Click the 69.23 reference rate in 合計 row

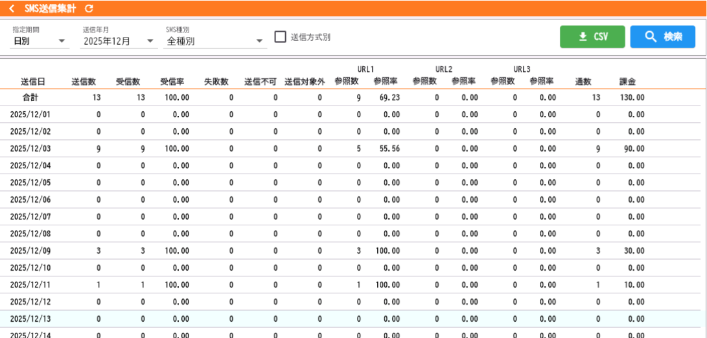tap(389, 97)
